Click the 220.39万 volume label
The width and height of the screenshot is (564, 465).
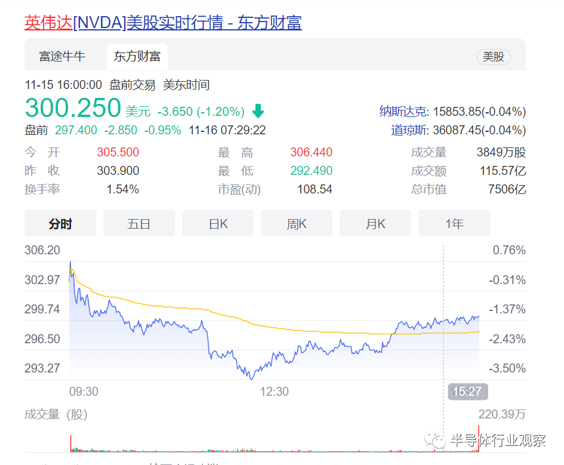click(x=502, y=414)
